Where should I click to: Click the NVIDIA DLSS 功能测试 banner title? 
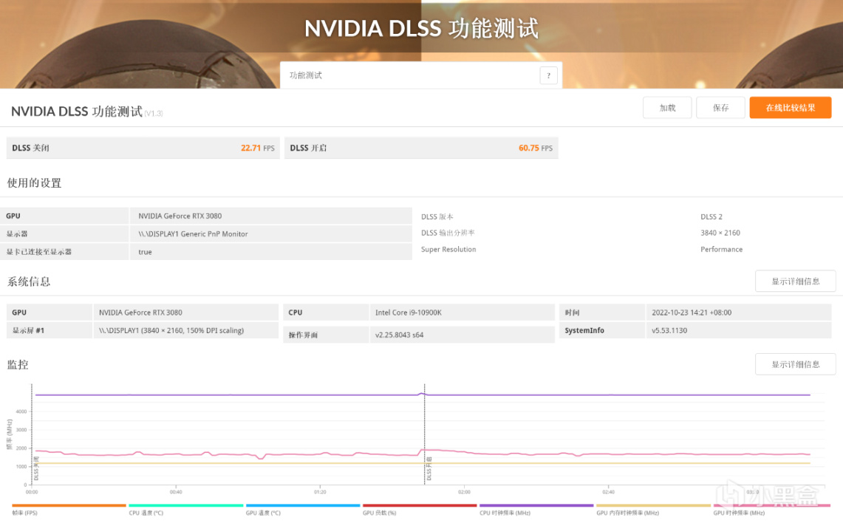421,28
